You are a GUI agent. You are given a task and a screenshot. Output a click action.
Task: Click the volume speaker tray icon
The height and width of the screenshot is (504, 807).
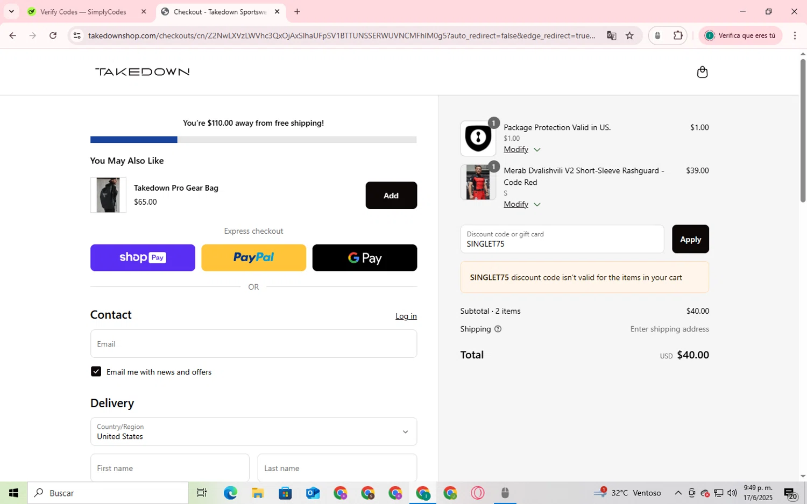[x=732, y=493]
